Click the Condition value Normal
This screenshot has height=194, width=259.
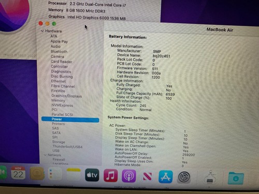pos(146,110)
